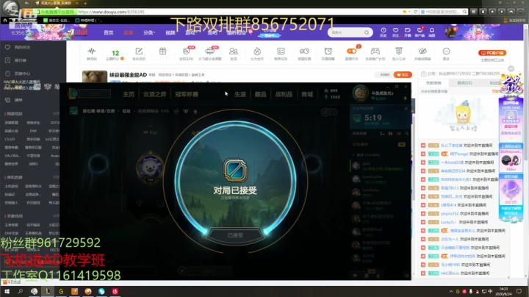Viewport: 529px width, 297px height.
Task: Click the Douyu search input field
Action: 346,32
